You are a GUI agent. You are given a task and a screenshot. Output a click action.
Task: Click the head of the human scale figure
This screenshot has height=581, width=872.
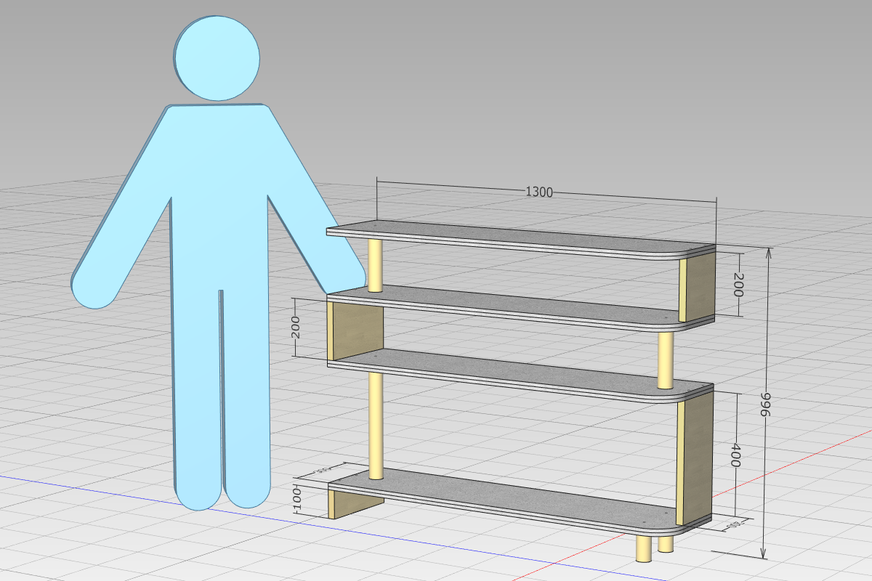click(x=217, y=57)
